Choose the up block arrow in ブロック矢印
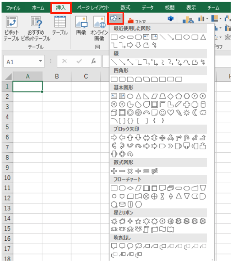Viewport: 233px width, 263px height. pos(130,138)
